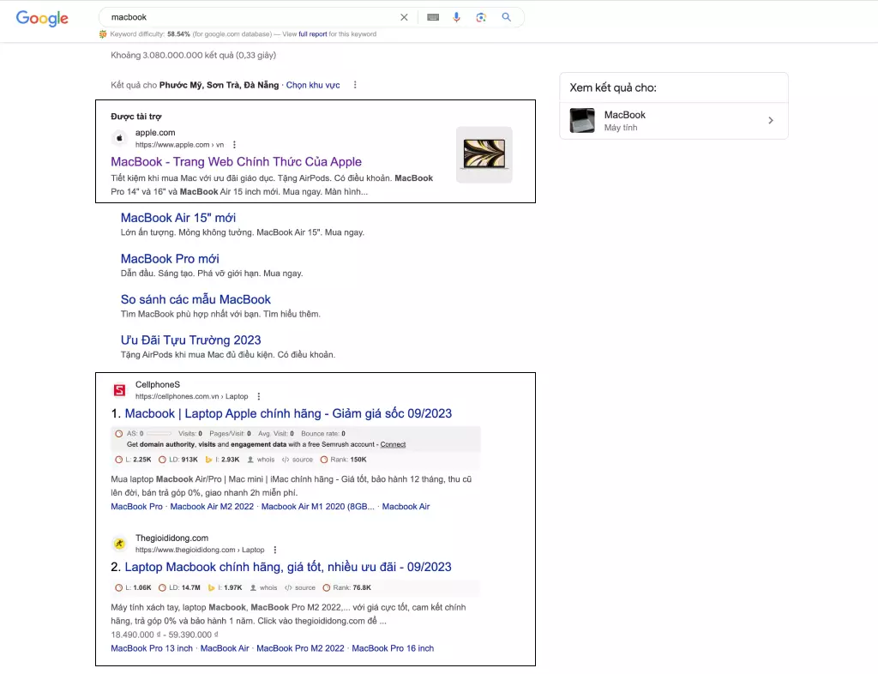Image resolution: width=878 pixels, height=674 pixels.
Task: Click the Semrush keyword difficulty icon
Action: [x=103, y=34]
